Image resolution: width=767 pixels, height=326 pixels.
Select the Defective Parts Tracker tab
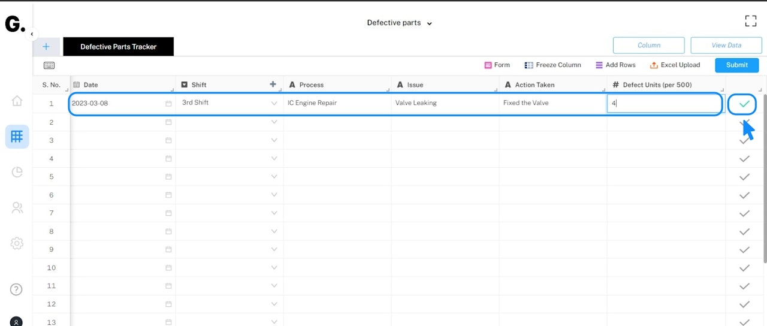tap(118, 47)
